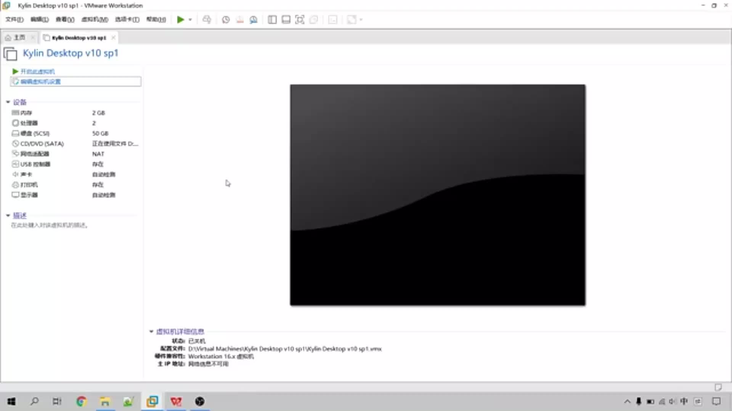Screen dimensions: 732x411
Task: Select the network adapter NAT row
Action: point(75,154)
